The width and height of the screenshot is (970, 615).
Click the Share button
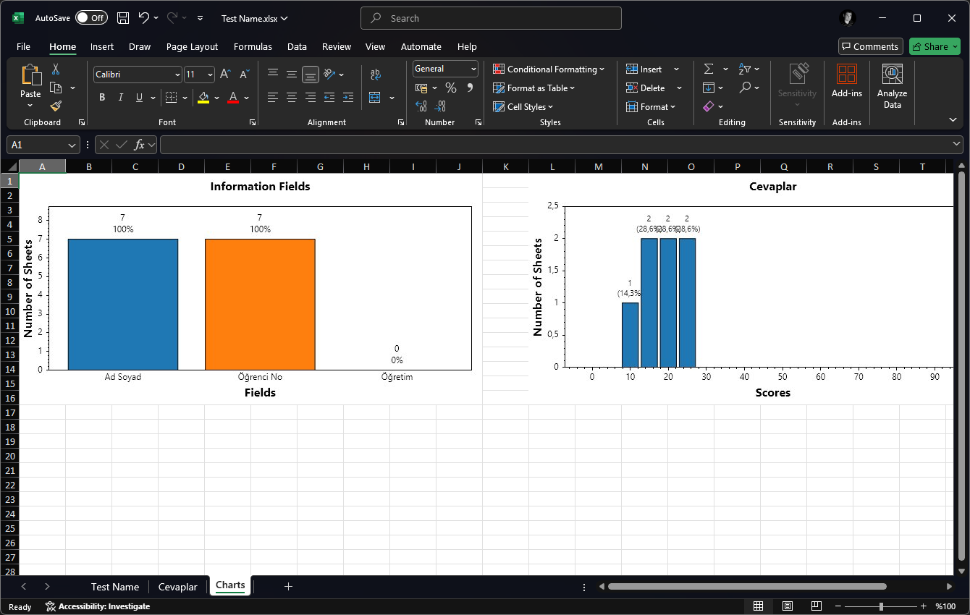[935, 46]
